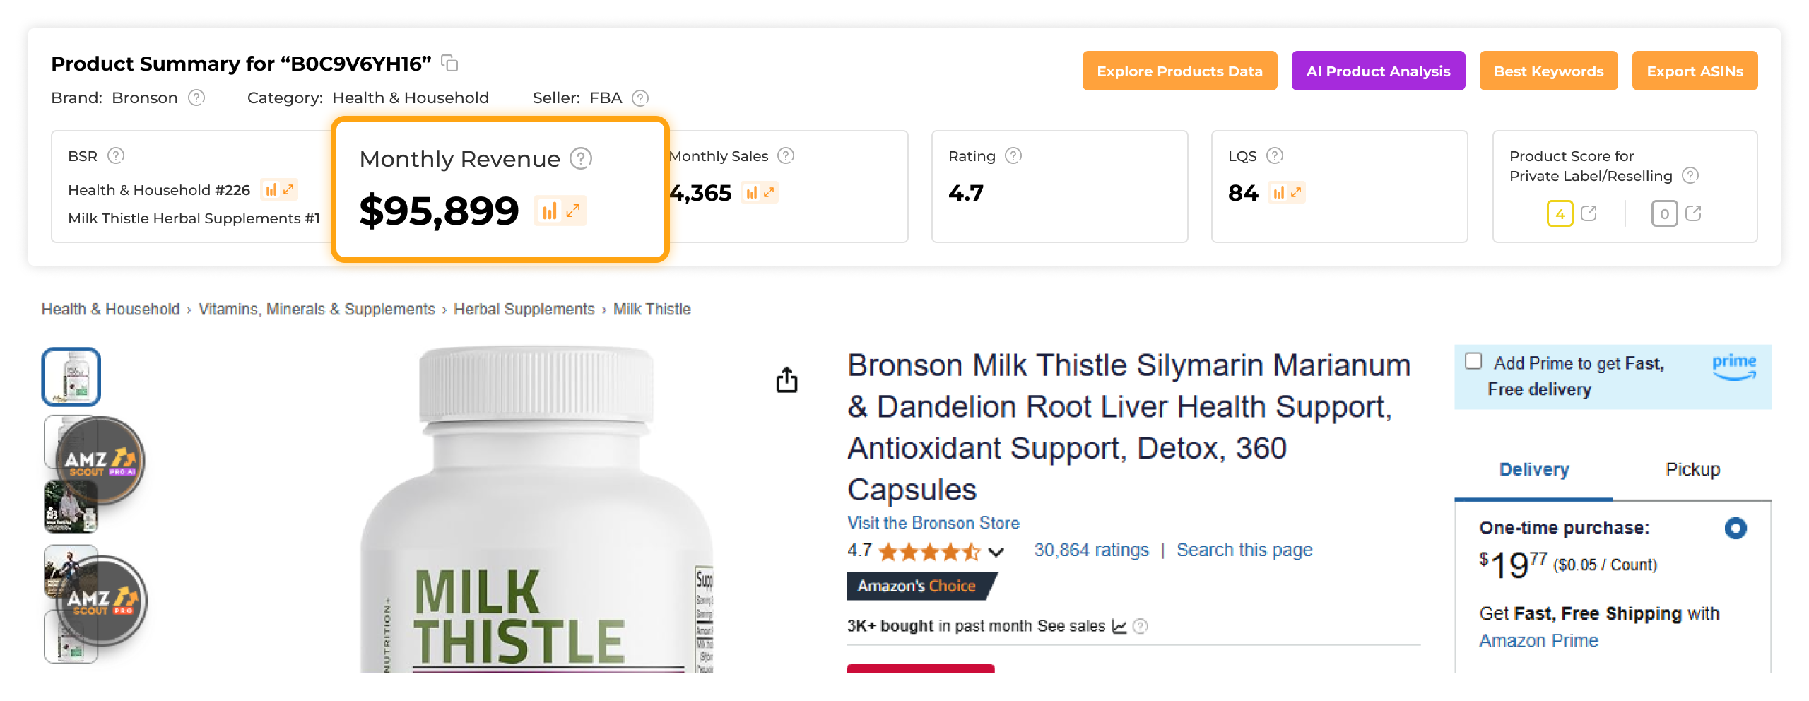Screen dimensions: 1809x701
Task: Select the first product image thumbnail
Action: [x=71, y=376]
